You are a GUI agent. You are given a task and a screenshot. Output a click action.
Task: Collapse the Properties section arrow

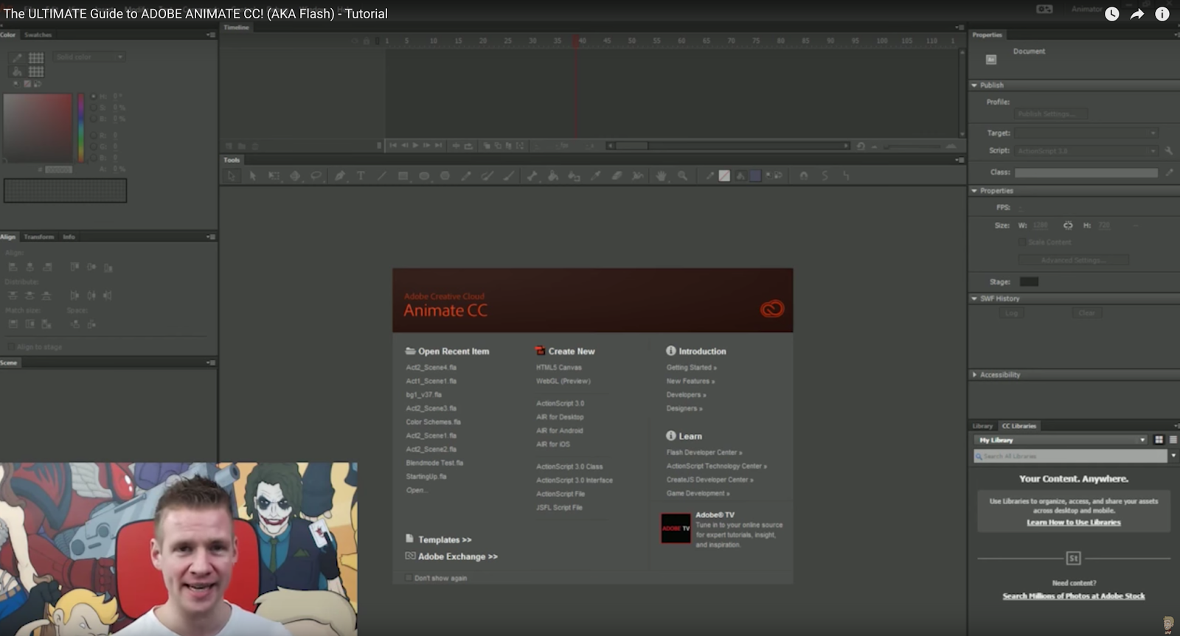pos(974,191)
